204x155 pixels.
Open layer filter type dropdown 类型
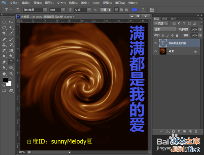[x=161, y=24]
